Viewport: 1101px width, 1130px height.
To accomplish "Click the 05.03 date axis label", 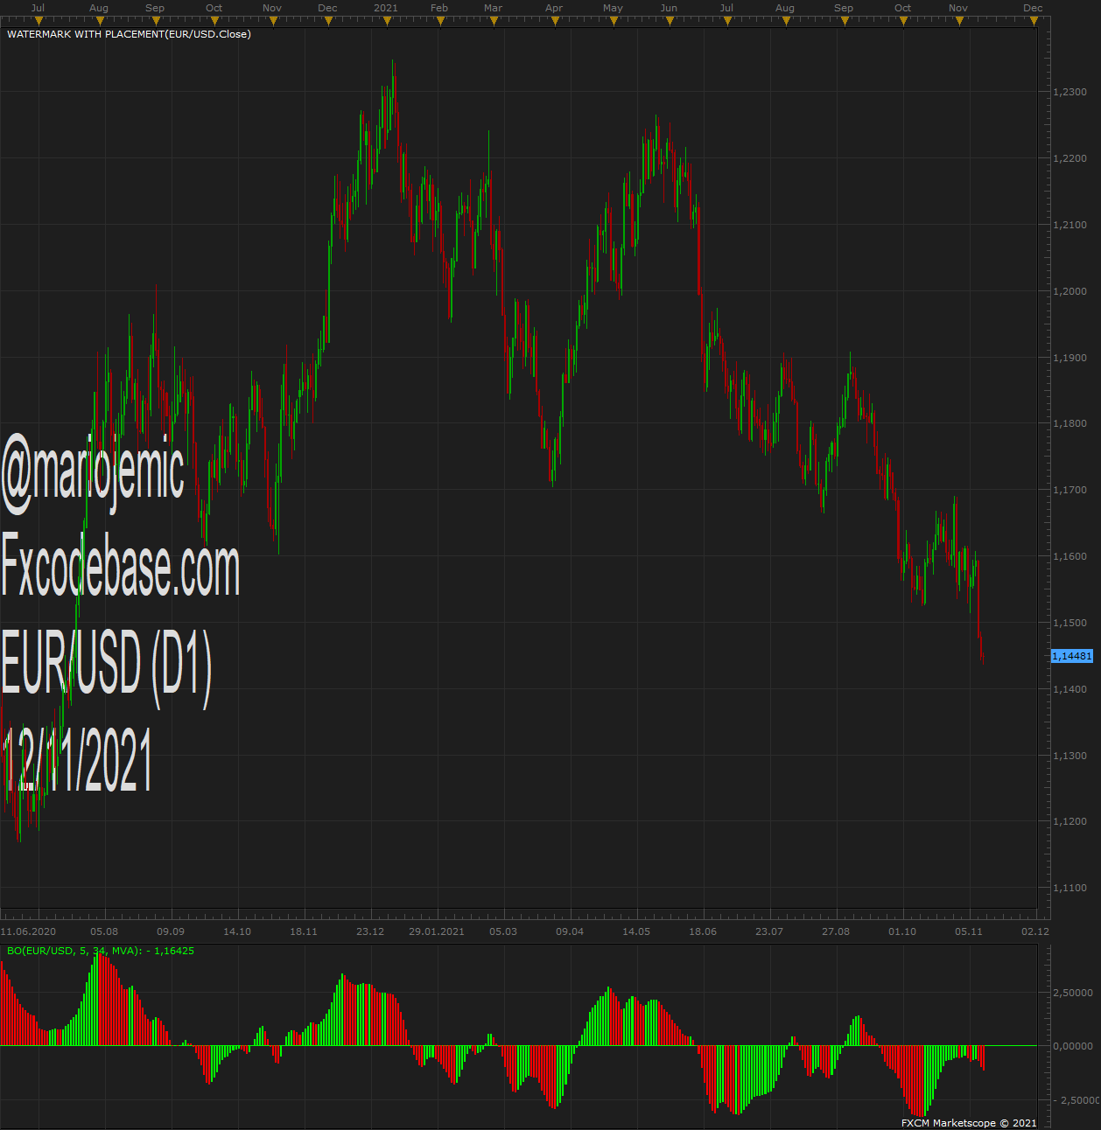I will pos(503,931).
